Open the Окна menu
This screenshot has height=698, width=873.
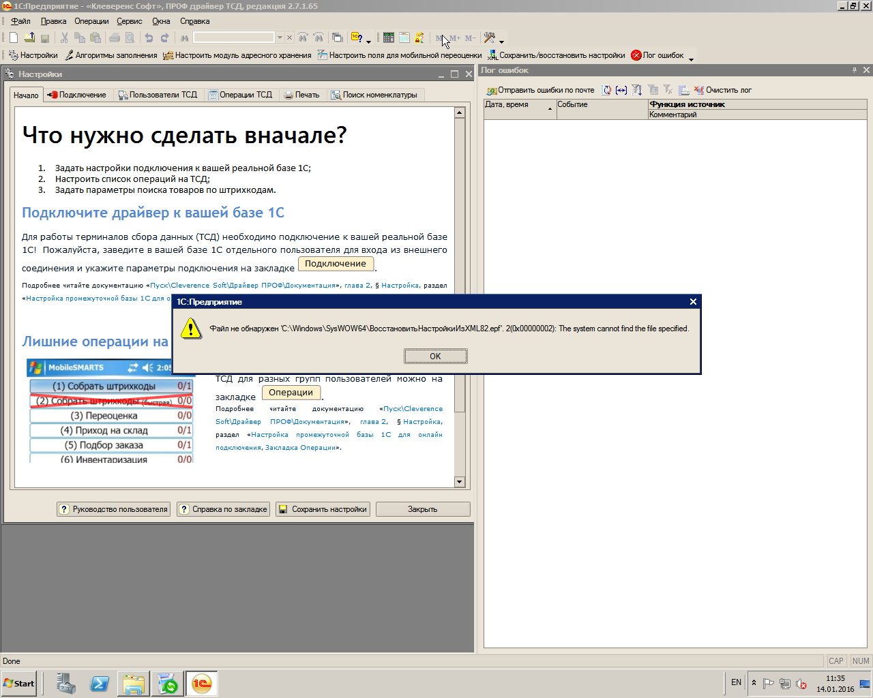(x=161, y=21)
